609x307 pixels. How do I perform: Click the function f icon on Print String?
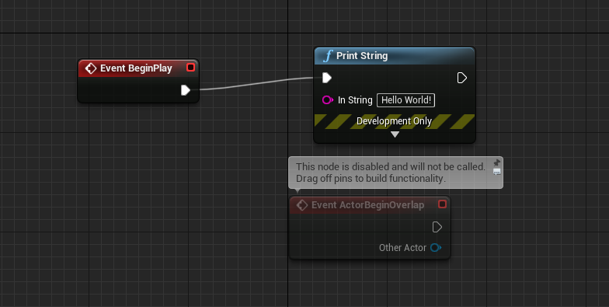pos(328,56)
